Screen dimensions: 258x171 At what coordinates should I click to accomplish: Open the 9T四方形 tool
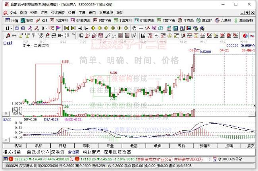(144, 20)
